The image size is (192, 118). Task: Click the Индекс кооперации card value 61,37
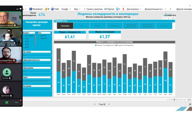coord(105,36)
